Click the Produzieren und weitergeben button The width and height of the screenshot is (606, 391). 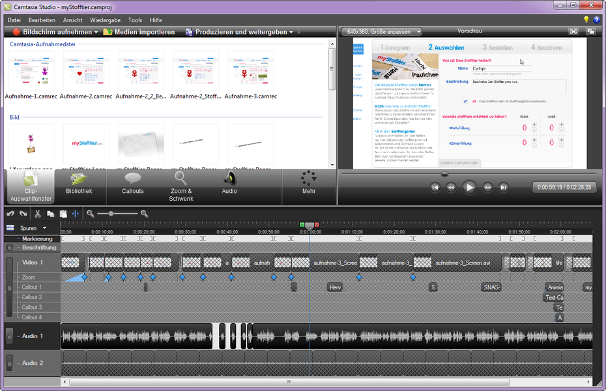[237, 32]
